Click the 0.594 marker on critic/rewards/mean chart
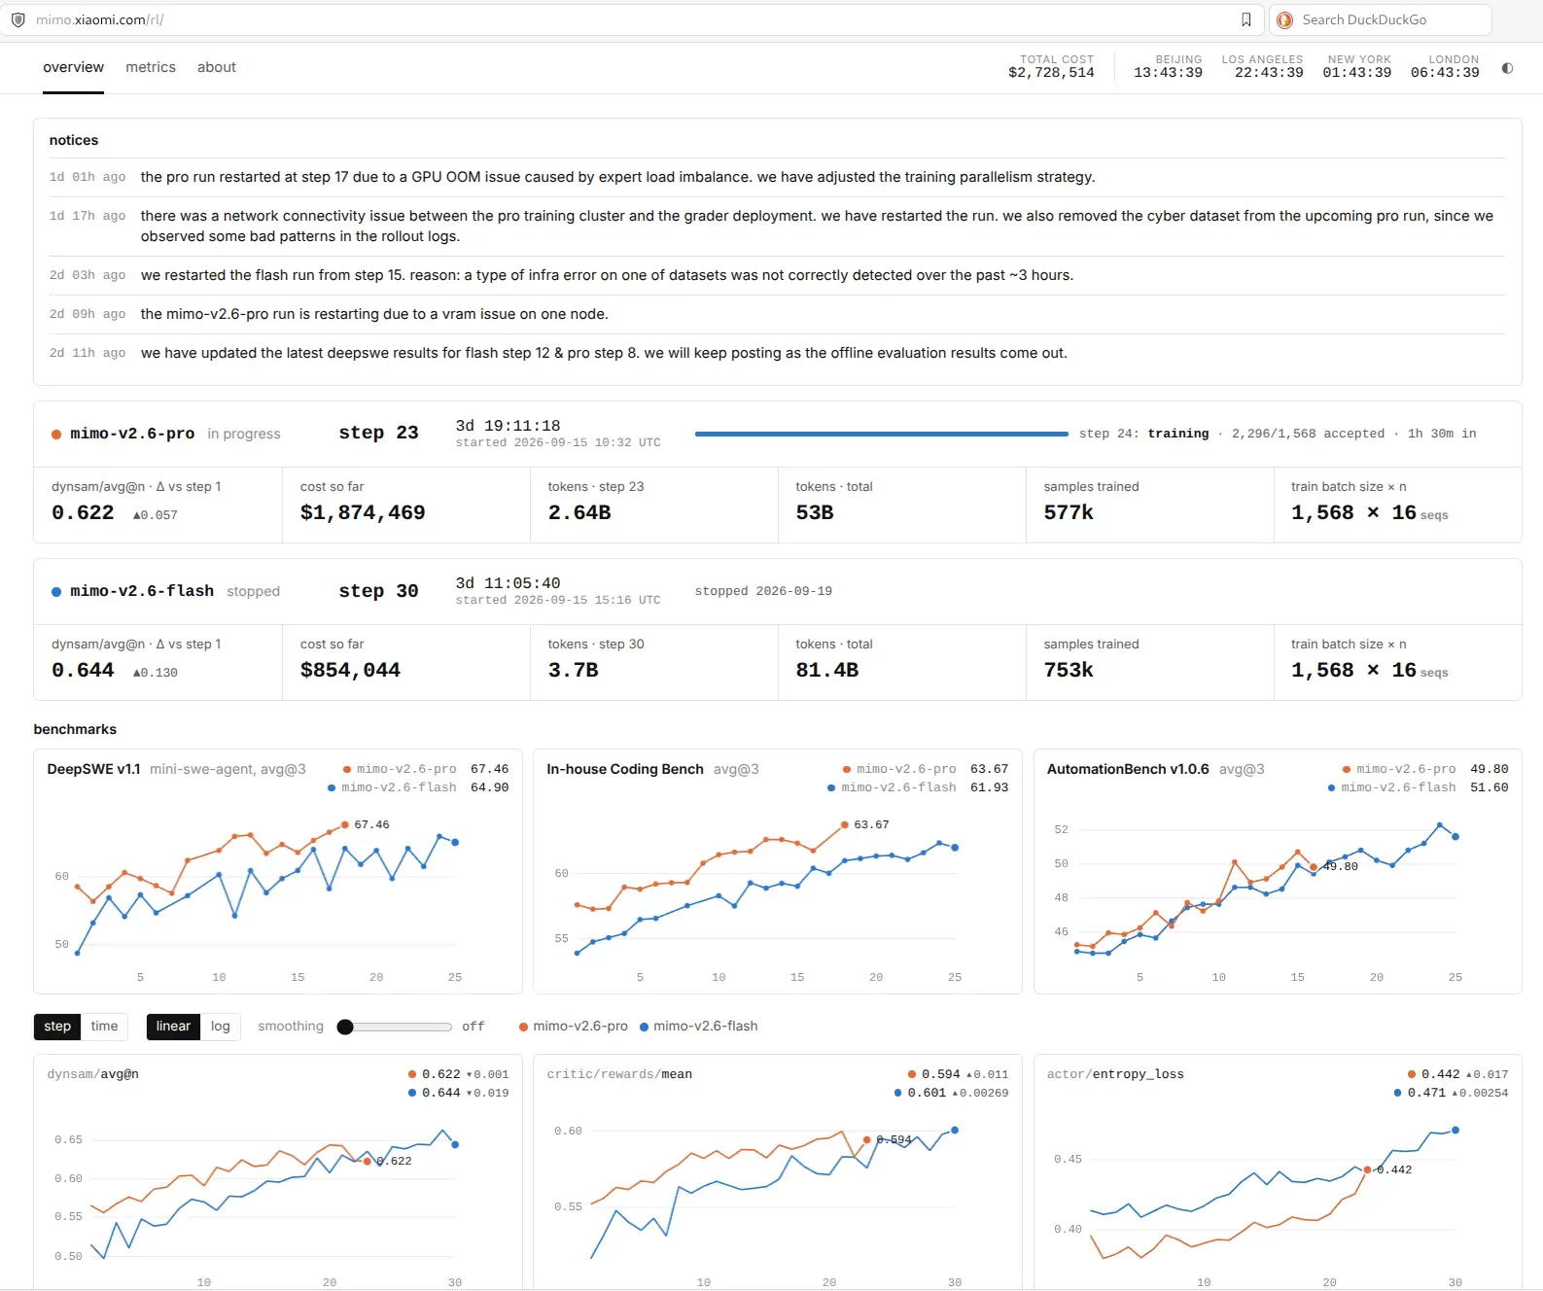This screenshot has height=1291, width=1543. [866, 1139]
